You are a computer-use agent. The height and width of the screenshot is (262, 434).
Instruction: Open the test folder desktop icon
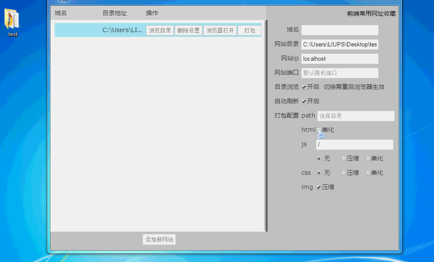tap(13, 21)
